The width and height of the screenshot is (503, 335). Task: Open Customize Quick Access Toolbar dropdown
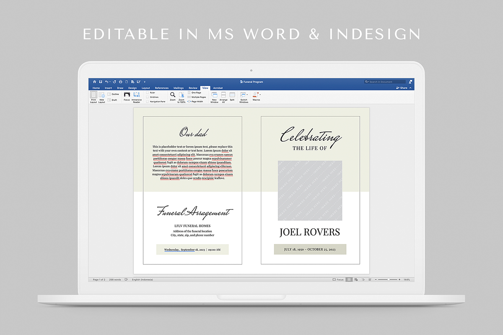(x=145, y=82)
